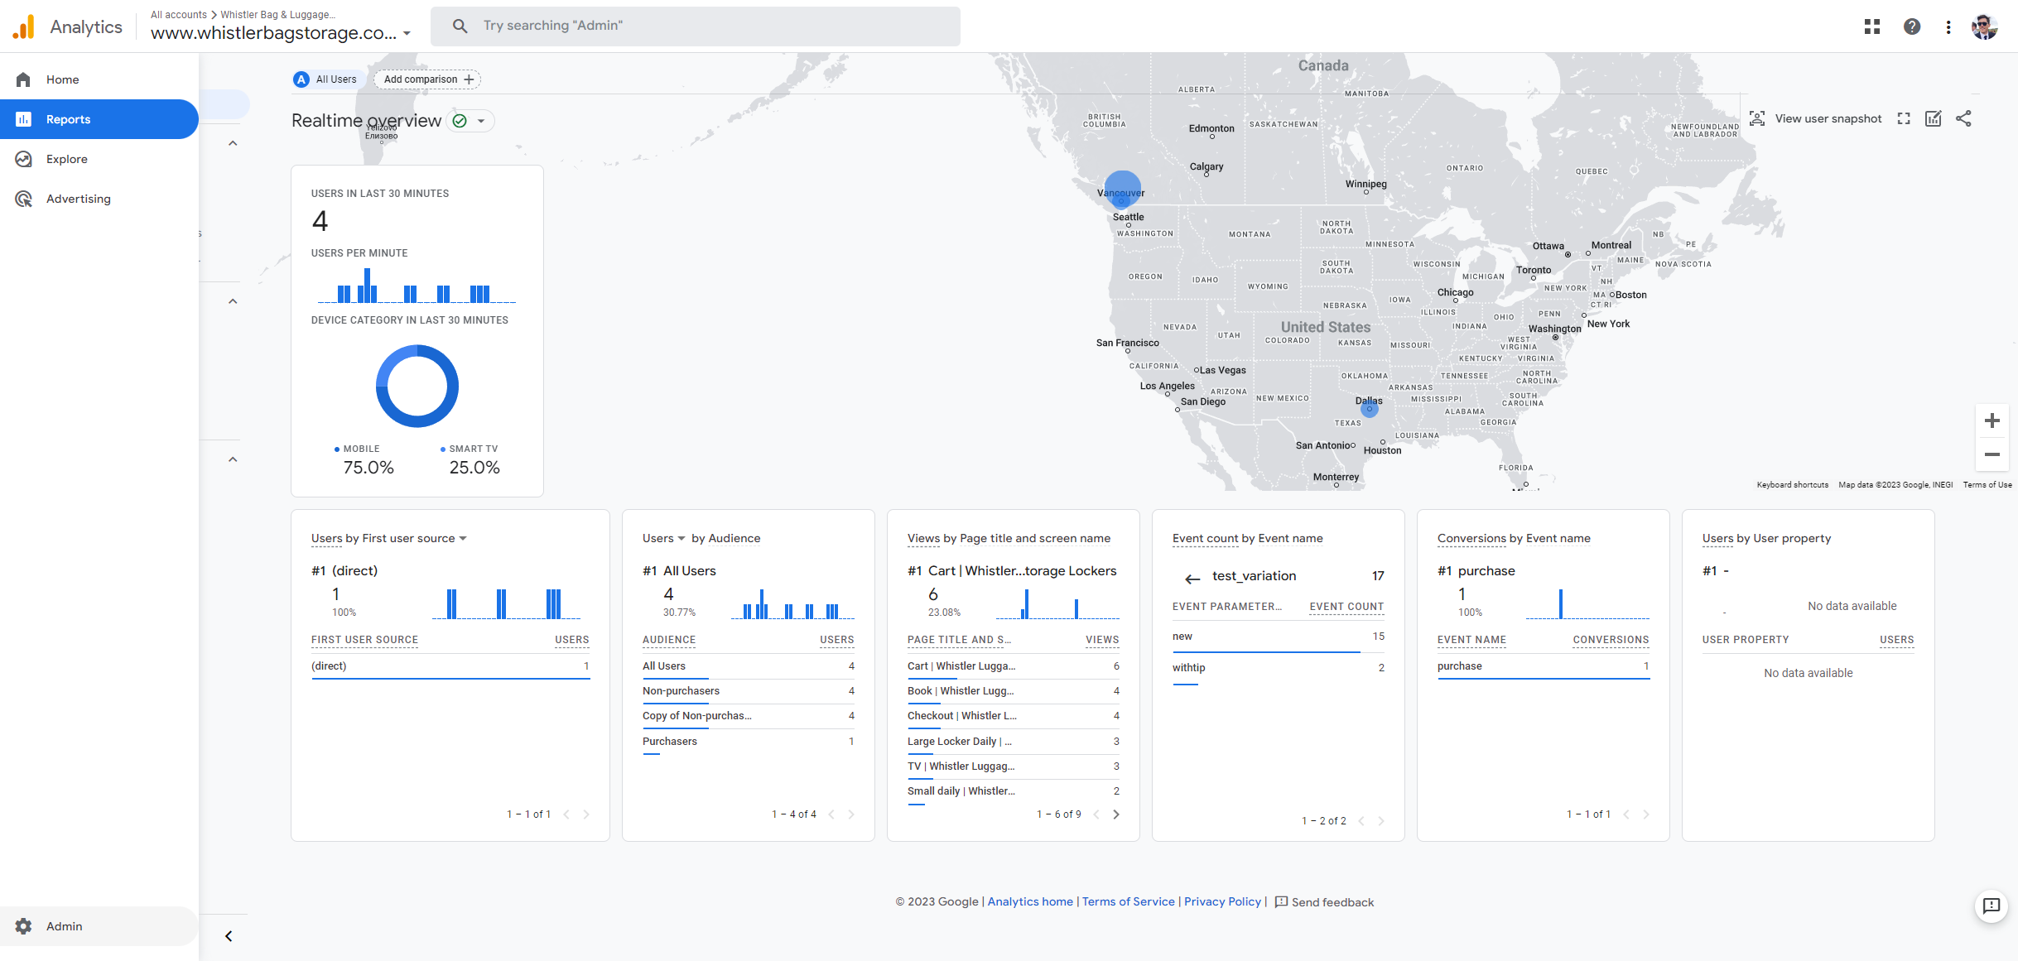Screen dimensions: 2018x961
Task: Click the 'Copy of Non-purchas...' audience row
Action: 749,716
